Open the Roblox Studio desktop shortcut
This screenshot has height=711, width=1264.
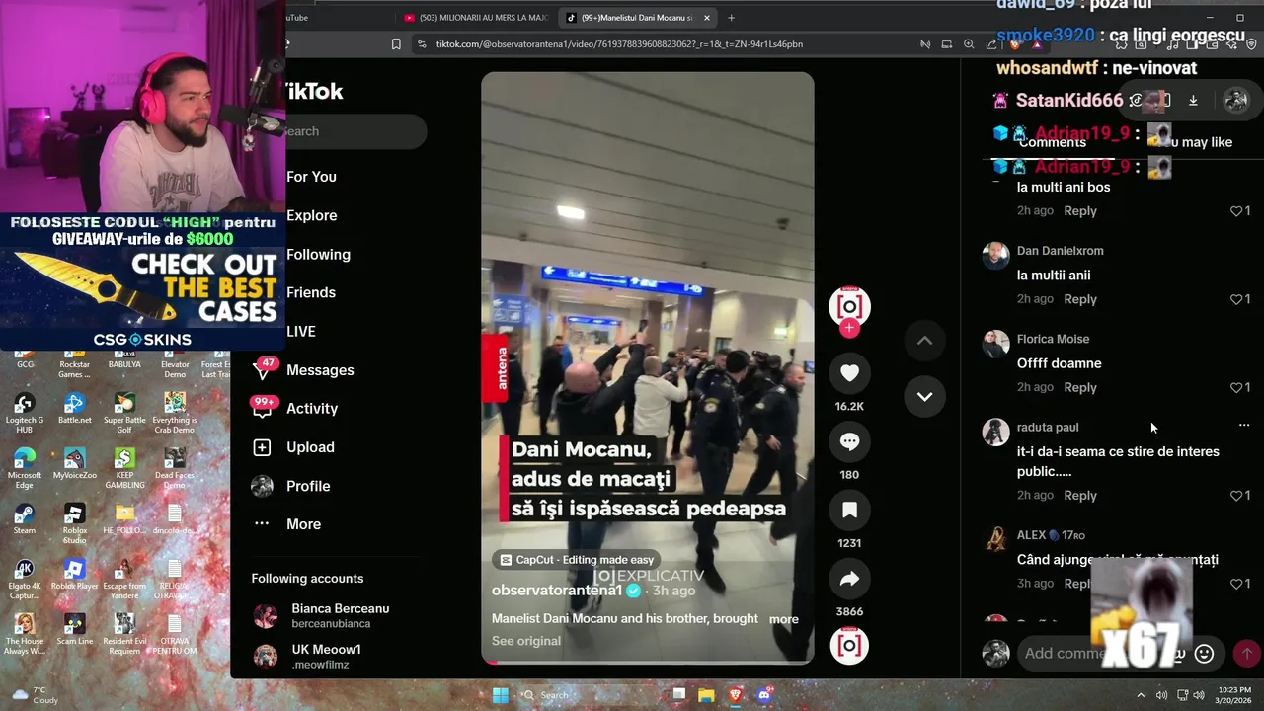[74, 523]
